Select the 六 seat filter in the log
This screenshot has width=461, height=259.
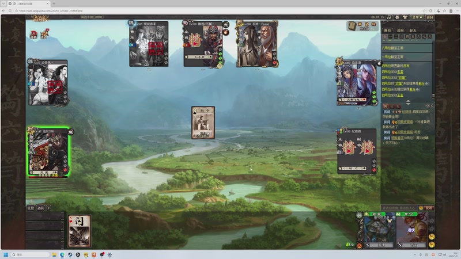(418, 37)
